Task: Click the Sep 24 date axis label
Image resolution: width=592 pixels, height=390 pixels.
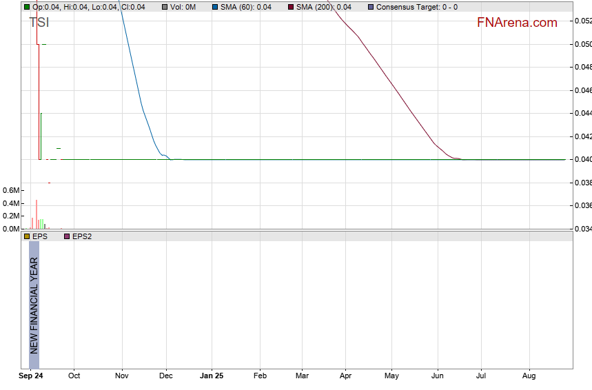Action: 31,376
